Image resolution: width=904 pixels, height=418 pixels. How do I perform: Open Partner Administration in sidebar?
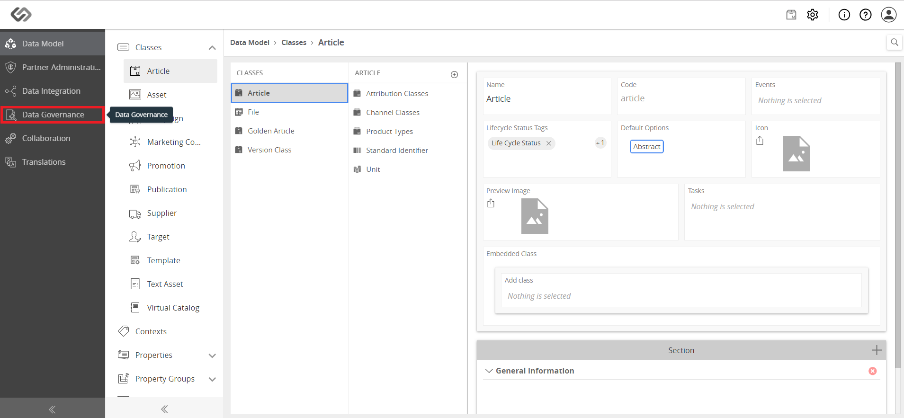(x=53, y=67)
